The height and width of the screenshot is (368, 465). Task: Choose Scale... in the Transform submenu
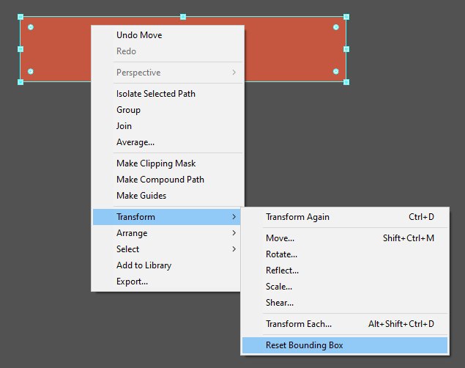[x=345, y=287]
